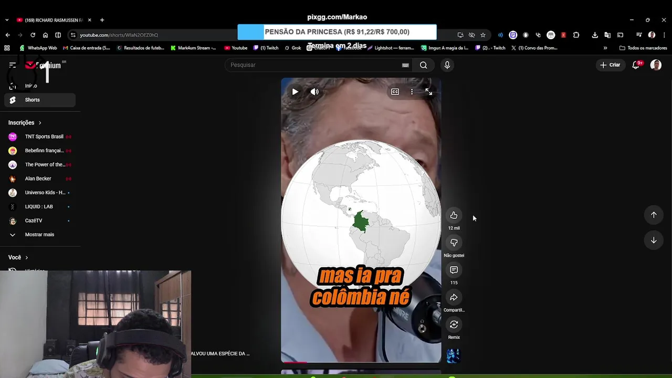Open LIQUID : LAB channel
This screenshot has width=672, height=378.
[40, 207]
